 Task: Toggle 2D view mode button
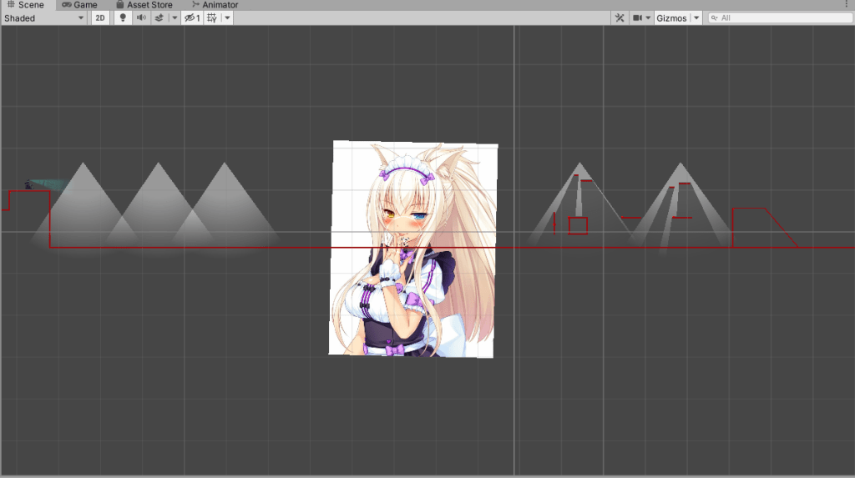point(100,18)
